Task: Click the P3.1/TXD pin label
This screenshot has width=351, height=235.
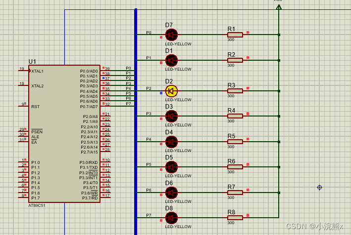Action: coord(89,167)
